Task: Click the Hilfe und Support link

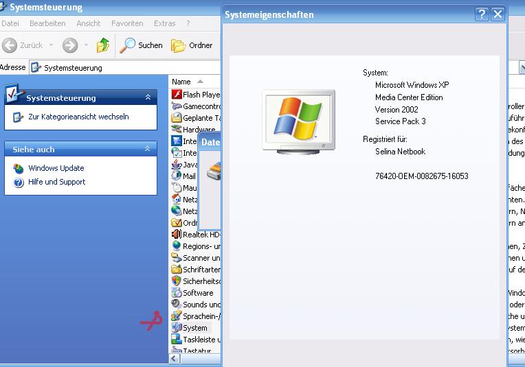Action: point(56,182)
